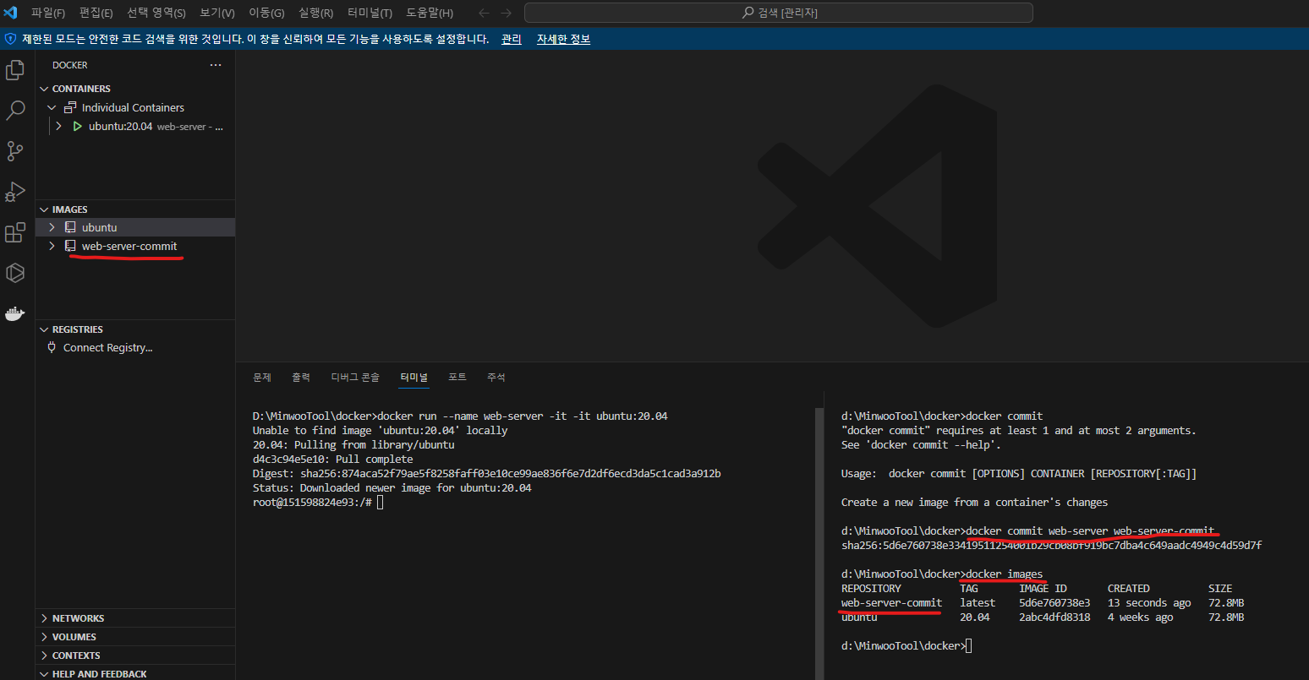Click the VS Code logo in title bar

(11, 13)
